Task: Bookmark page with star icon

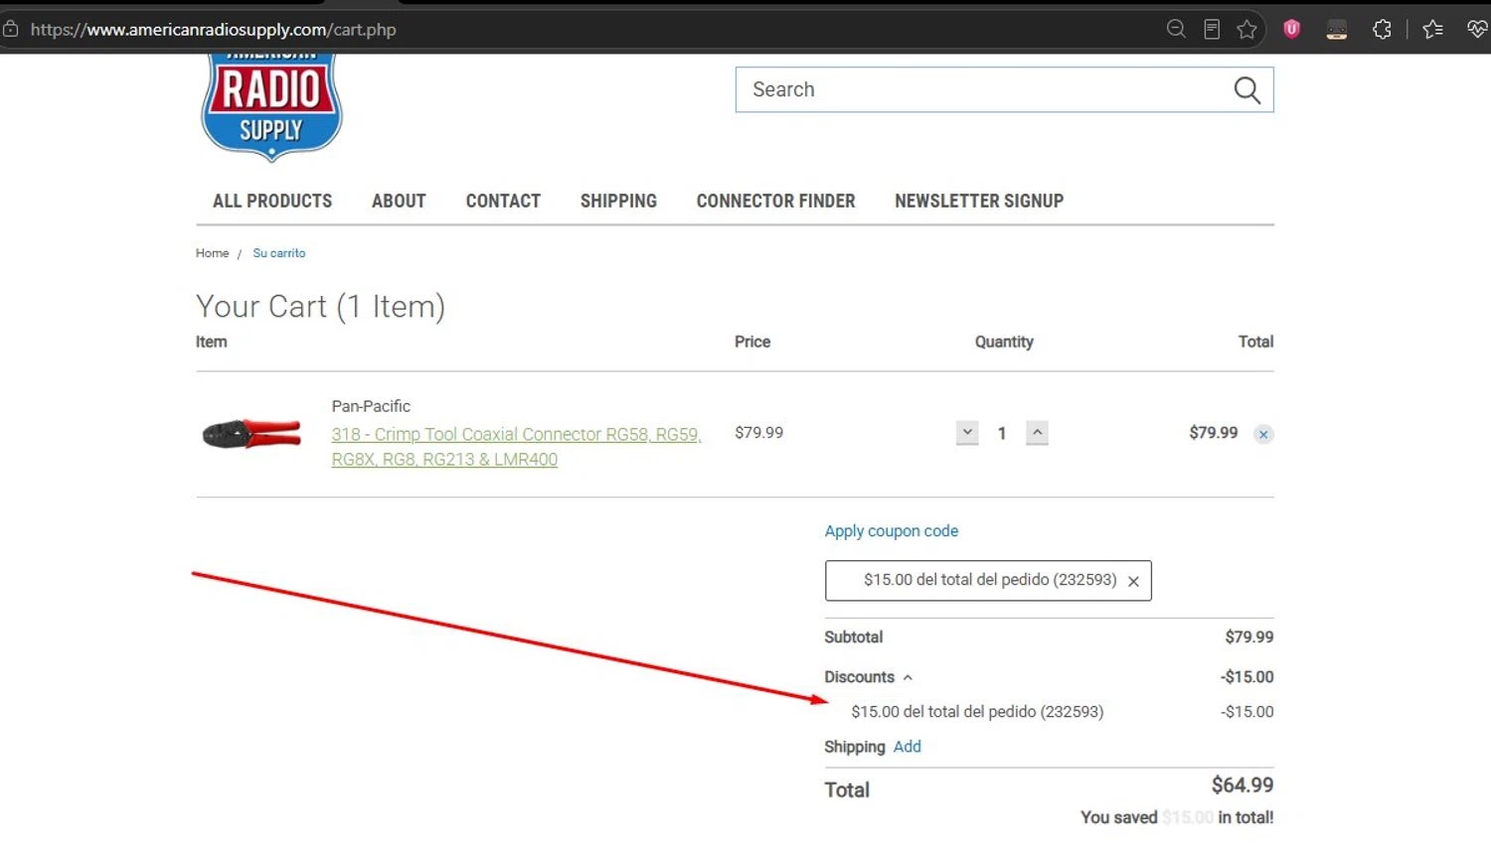Action: pyautogui.click(x=1246, y=29)
